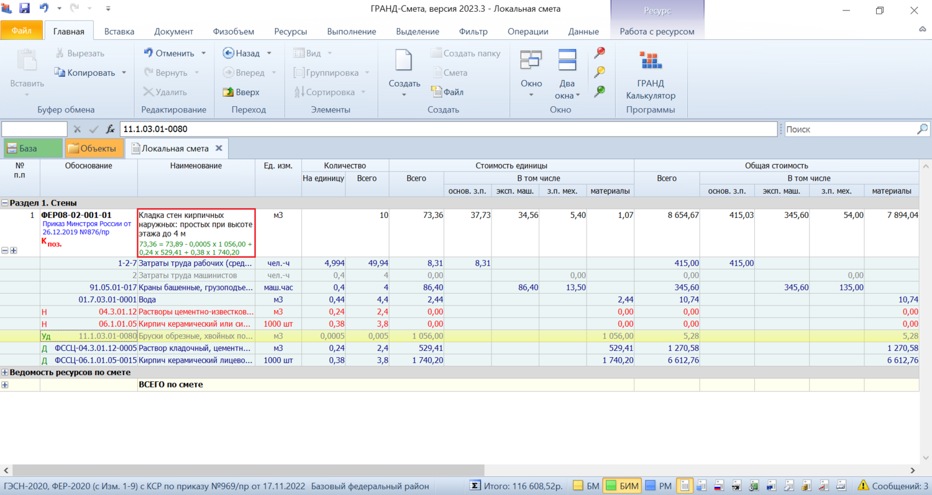This screenshot has height=495, width=932.
Task: Click the red pin icon in Окно group
Action: tap(600, 53)
